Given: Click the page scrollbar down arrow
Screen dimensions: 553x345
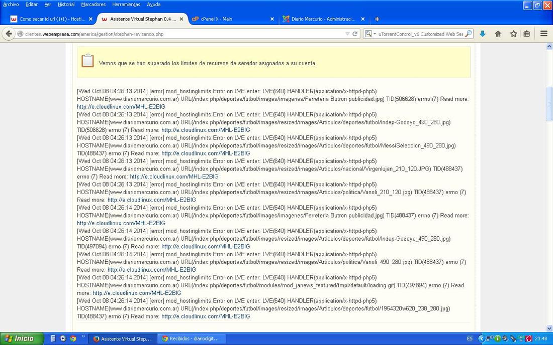Looking at the screenshot, I should (549, 328).
